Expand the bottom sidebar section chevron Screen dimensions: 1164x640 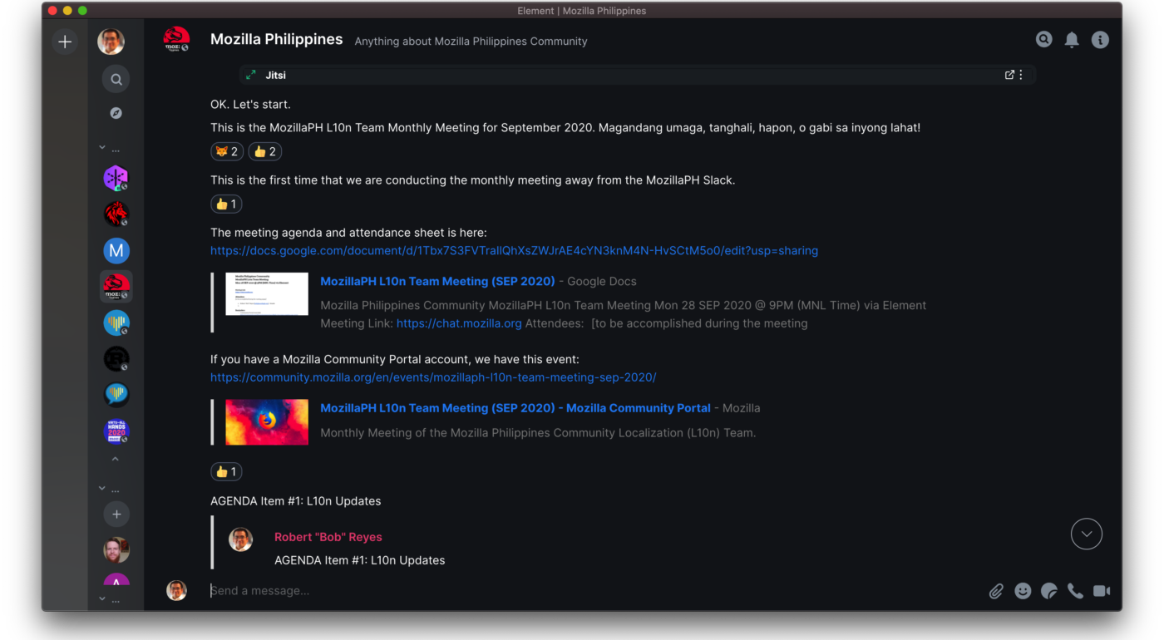click(x=102, y=598)
